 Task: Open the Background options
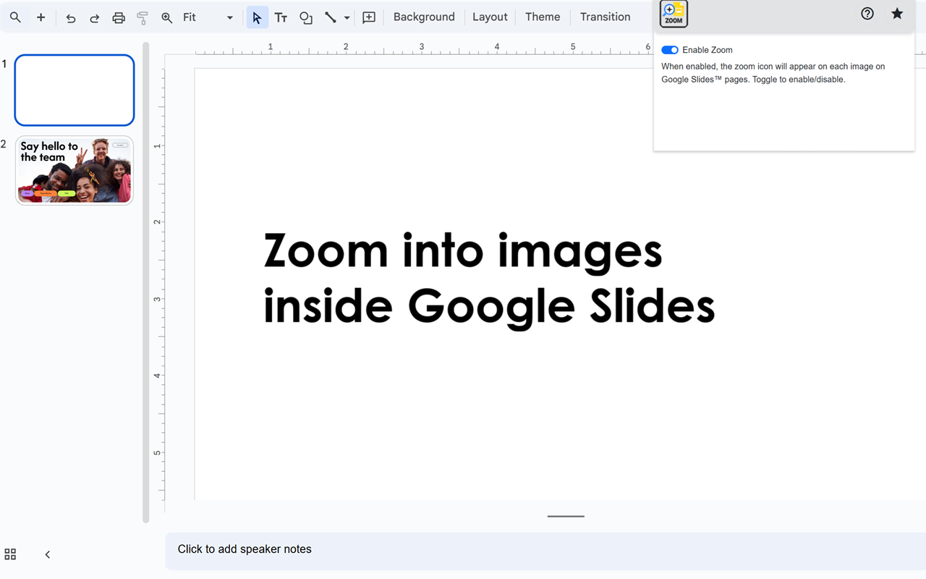point(424,17)
